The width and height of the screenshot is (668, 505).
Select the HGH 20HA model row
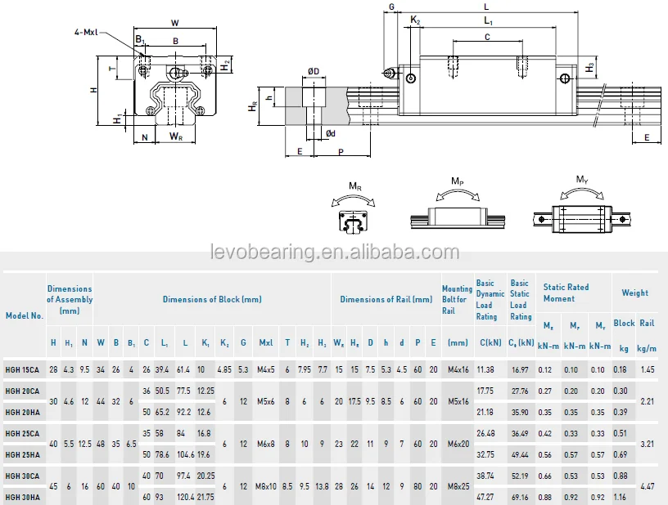click(24, 411)
